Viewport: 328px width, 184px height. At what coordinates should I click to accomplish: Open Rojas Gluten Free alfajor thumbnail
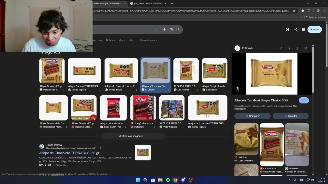coord(113,108)
